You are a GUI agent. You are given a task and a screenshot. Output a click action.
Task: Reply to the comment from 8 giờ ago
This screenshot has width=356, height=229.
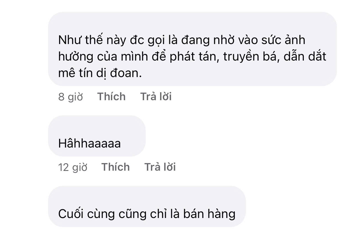(x=156, y=97)
